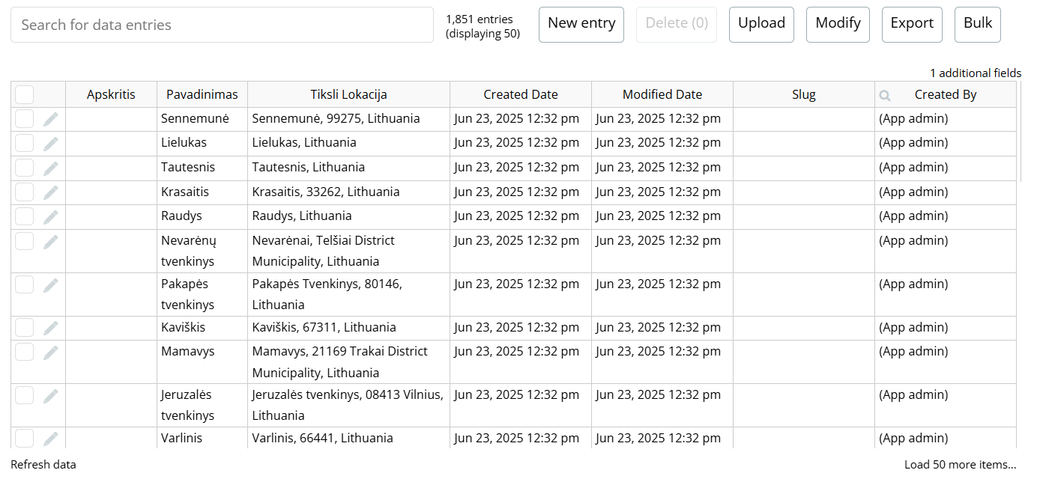Image resolution: width=1037 pixels, height=482 pixels.
Task: Click the Created Date column header
Action: tap(521, 94)
